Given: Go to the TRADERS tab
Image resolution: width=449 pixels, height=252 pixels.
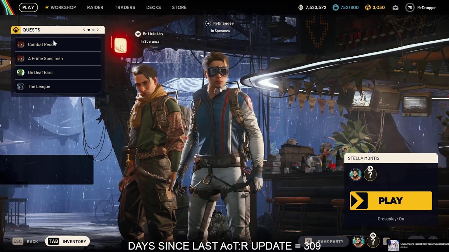Looking at the screenshot, I should point(125,7).
